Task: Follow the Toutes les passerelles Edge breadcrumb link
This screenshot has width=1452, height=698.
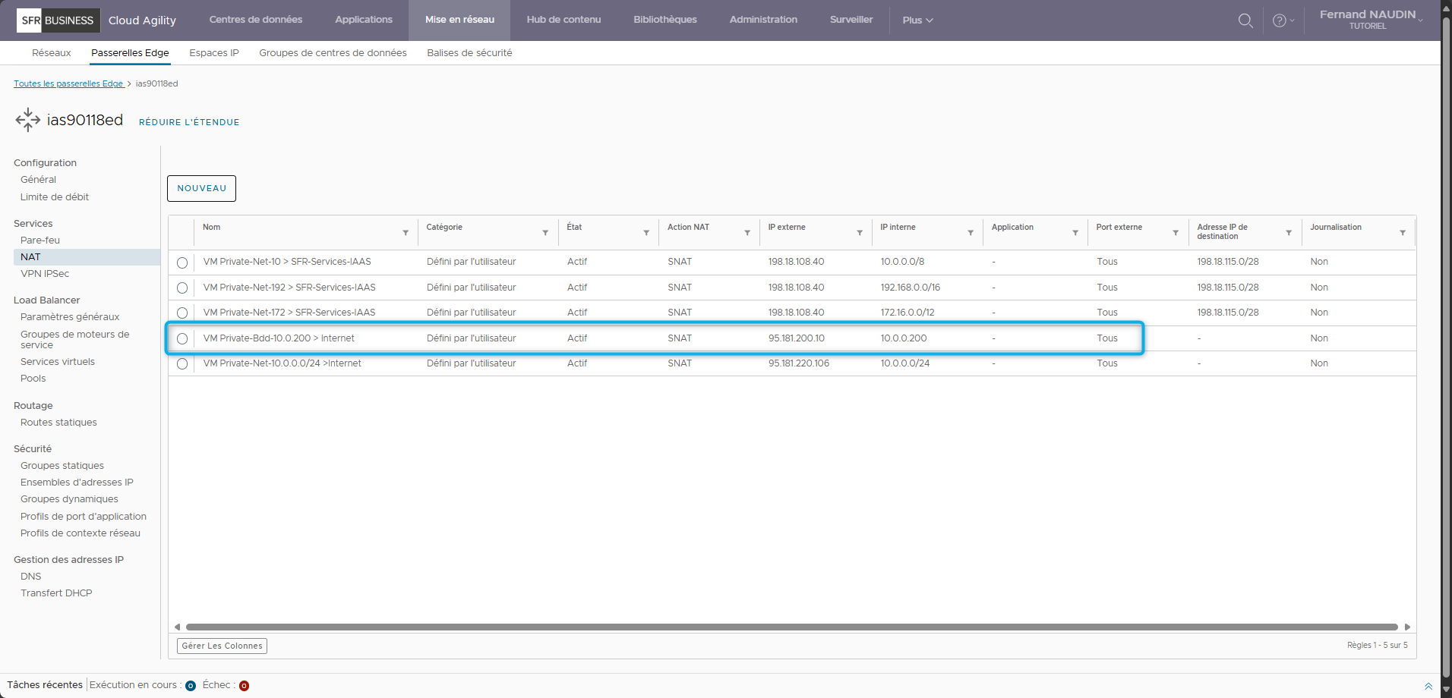Action: [x=68, y=83]
